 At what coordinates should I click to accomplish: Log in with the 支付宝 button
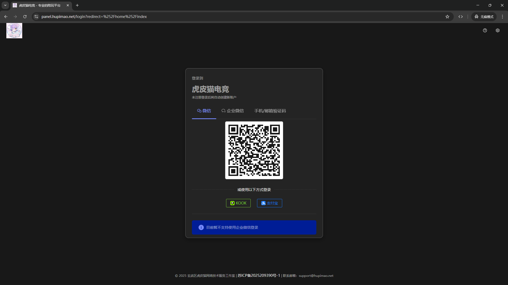(x=269, y=203)
